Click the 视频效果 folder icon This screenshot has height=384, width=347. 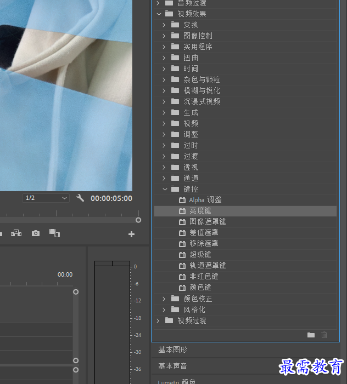[x=169, y=14]
